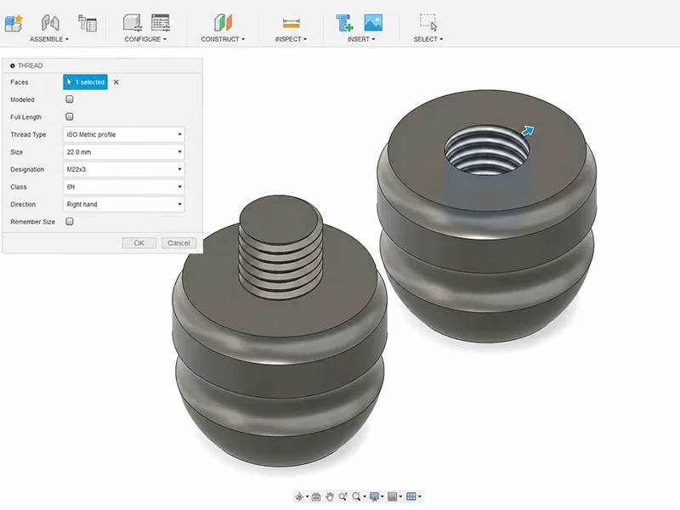Click the 'Modeled' label text

tap(22, 99)
